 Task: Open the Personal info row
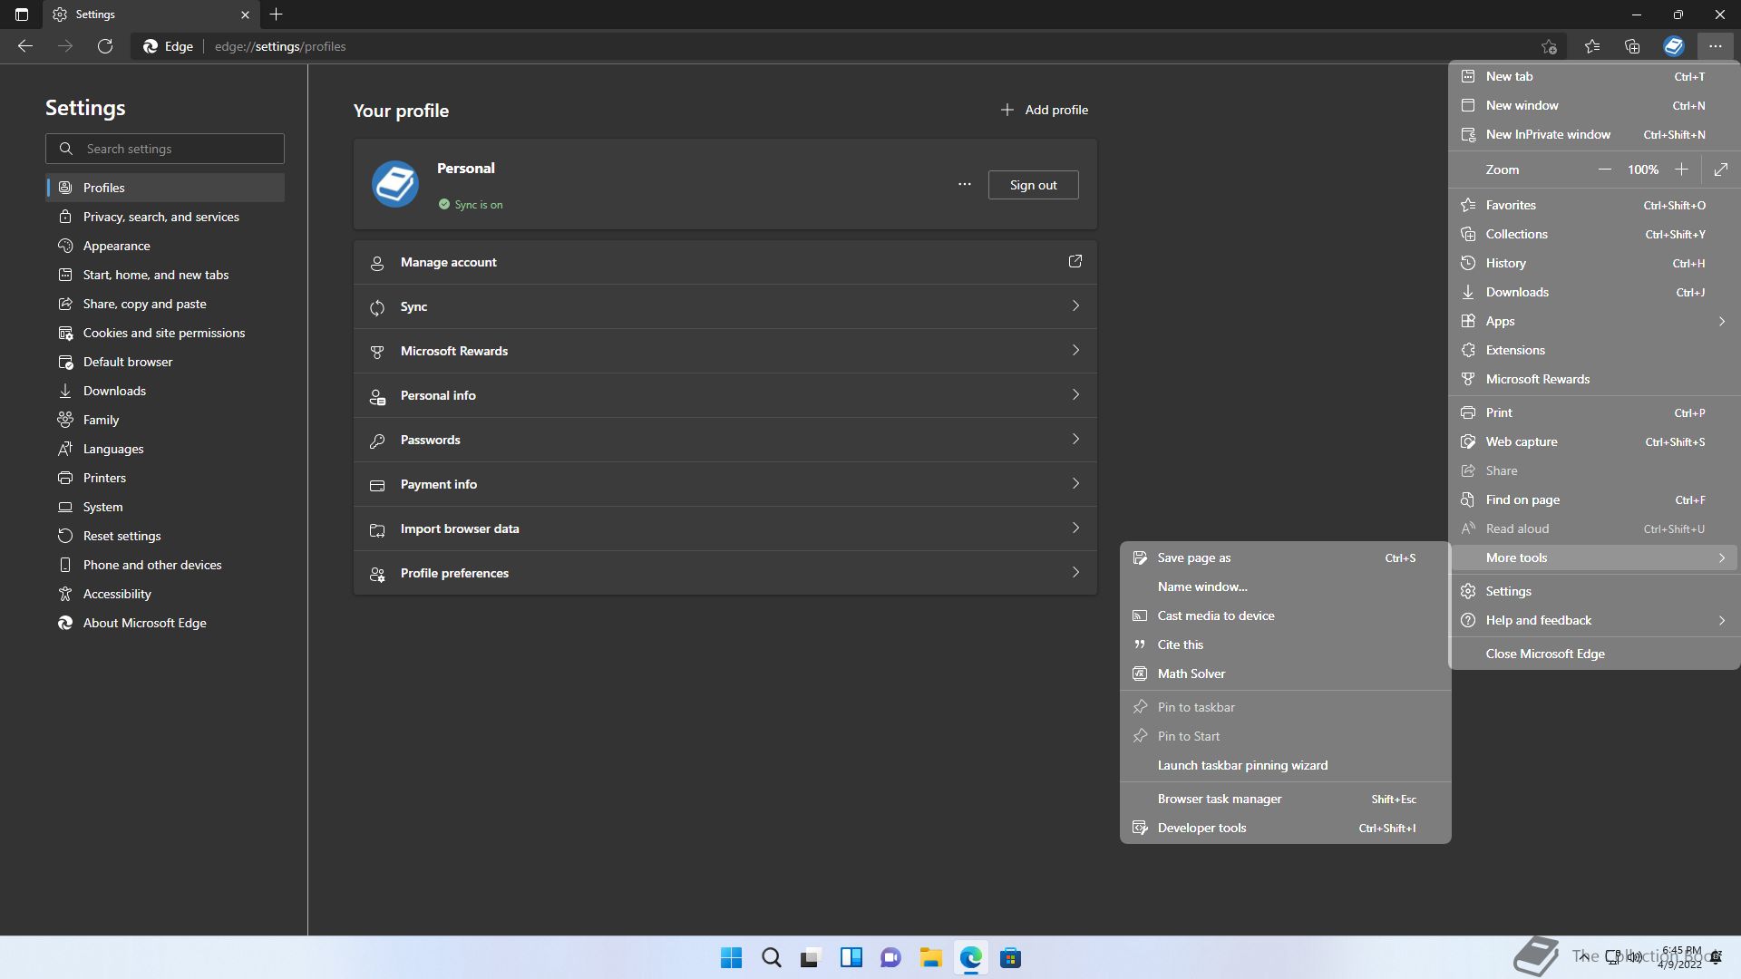click(x=725, y=395)
